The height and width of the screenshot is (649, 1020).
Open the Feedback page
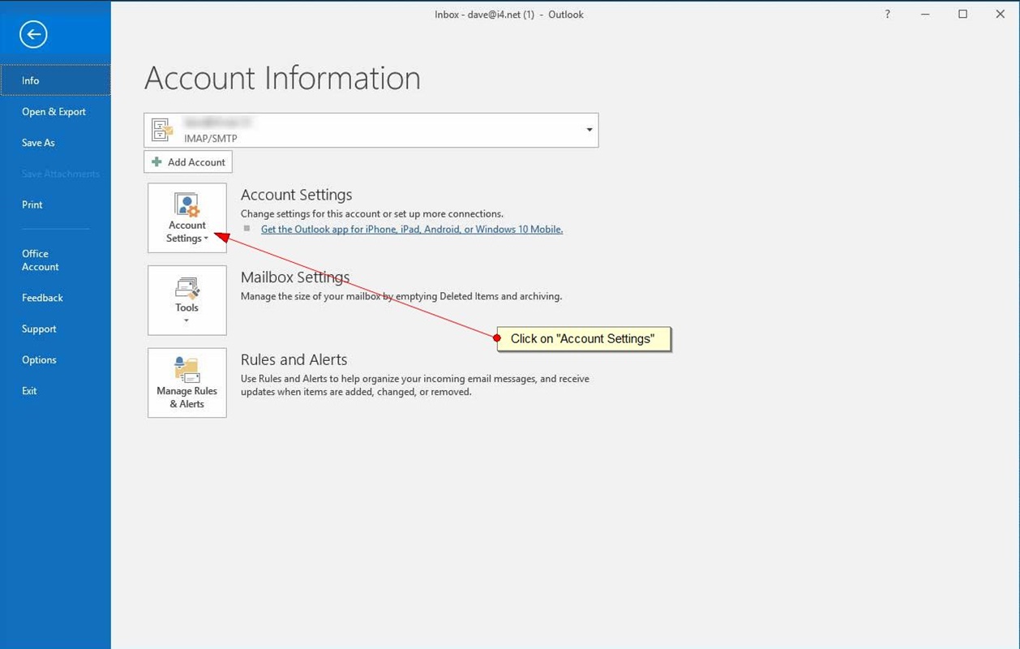pyautogui.click(x=55, y=298)
